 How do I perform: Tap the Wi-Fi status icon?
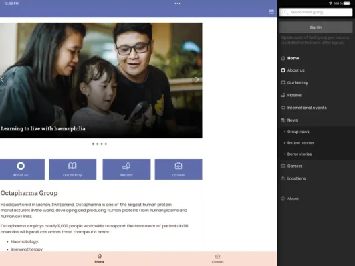click(x=330, y=3)
